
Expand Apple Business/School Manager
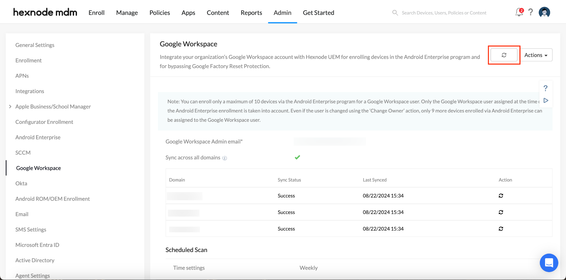pos(10,107)
